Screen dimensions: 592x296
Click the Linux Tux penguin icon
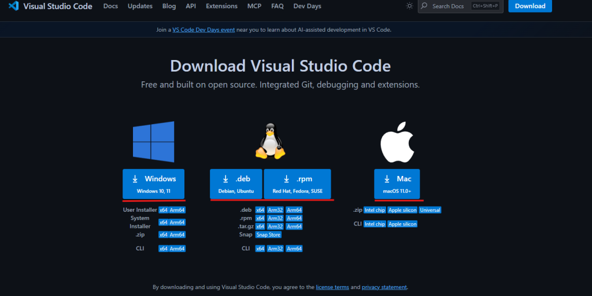pos(271,141)
